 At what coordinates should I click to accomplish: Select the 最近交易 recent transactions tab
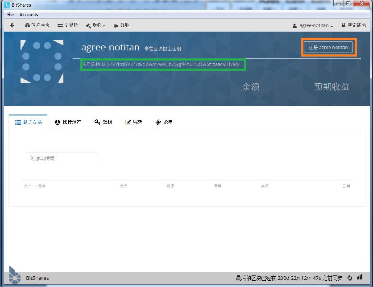[x=28, y=121]
